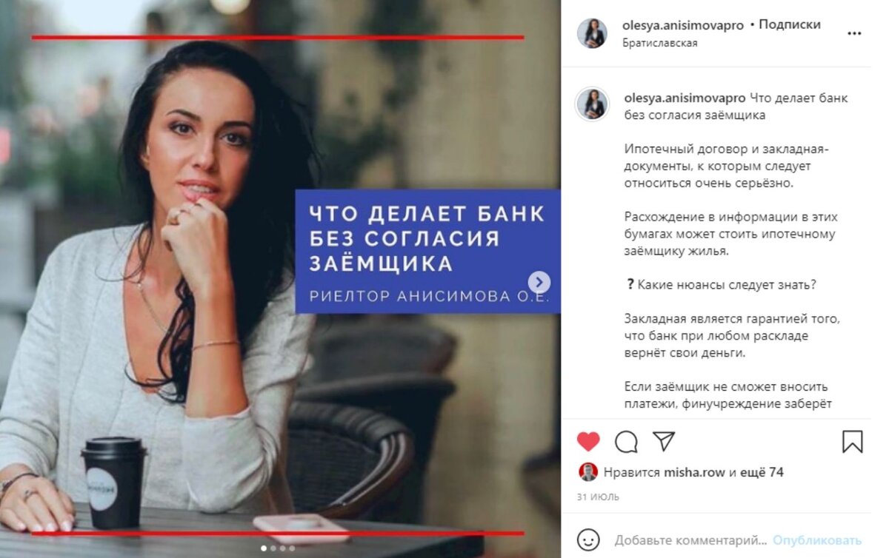The width and height of the screenshot is (889, 558).
Task: Select the second carousel dot indicator
Action: (273, 548)
